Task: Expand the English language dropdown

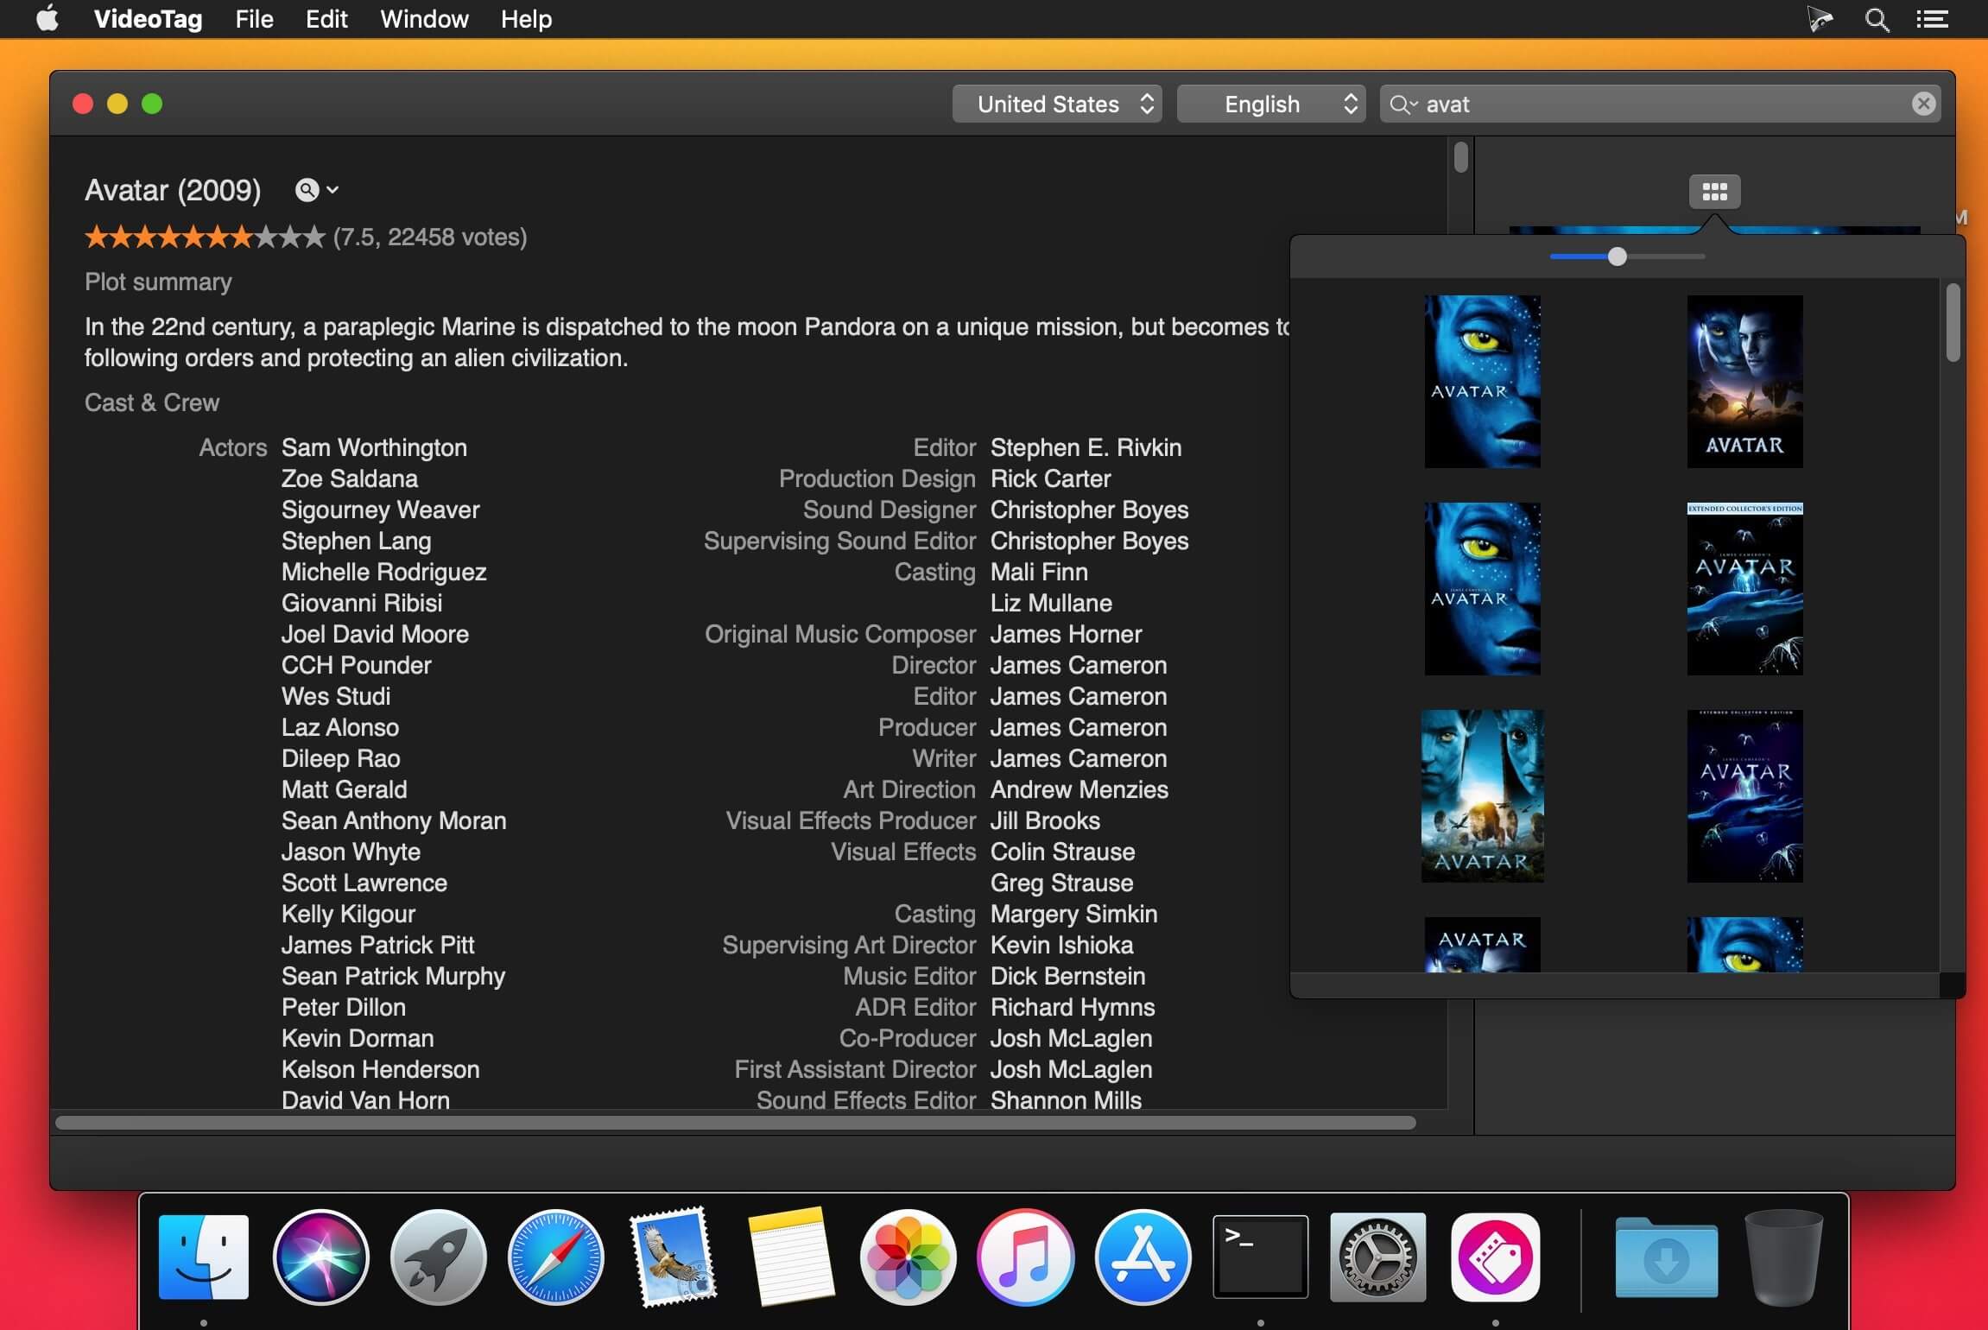Action: 1270,104
